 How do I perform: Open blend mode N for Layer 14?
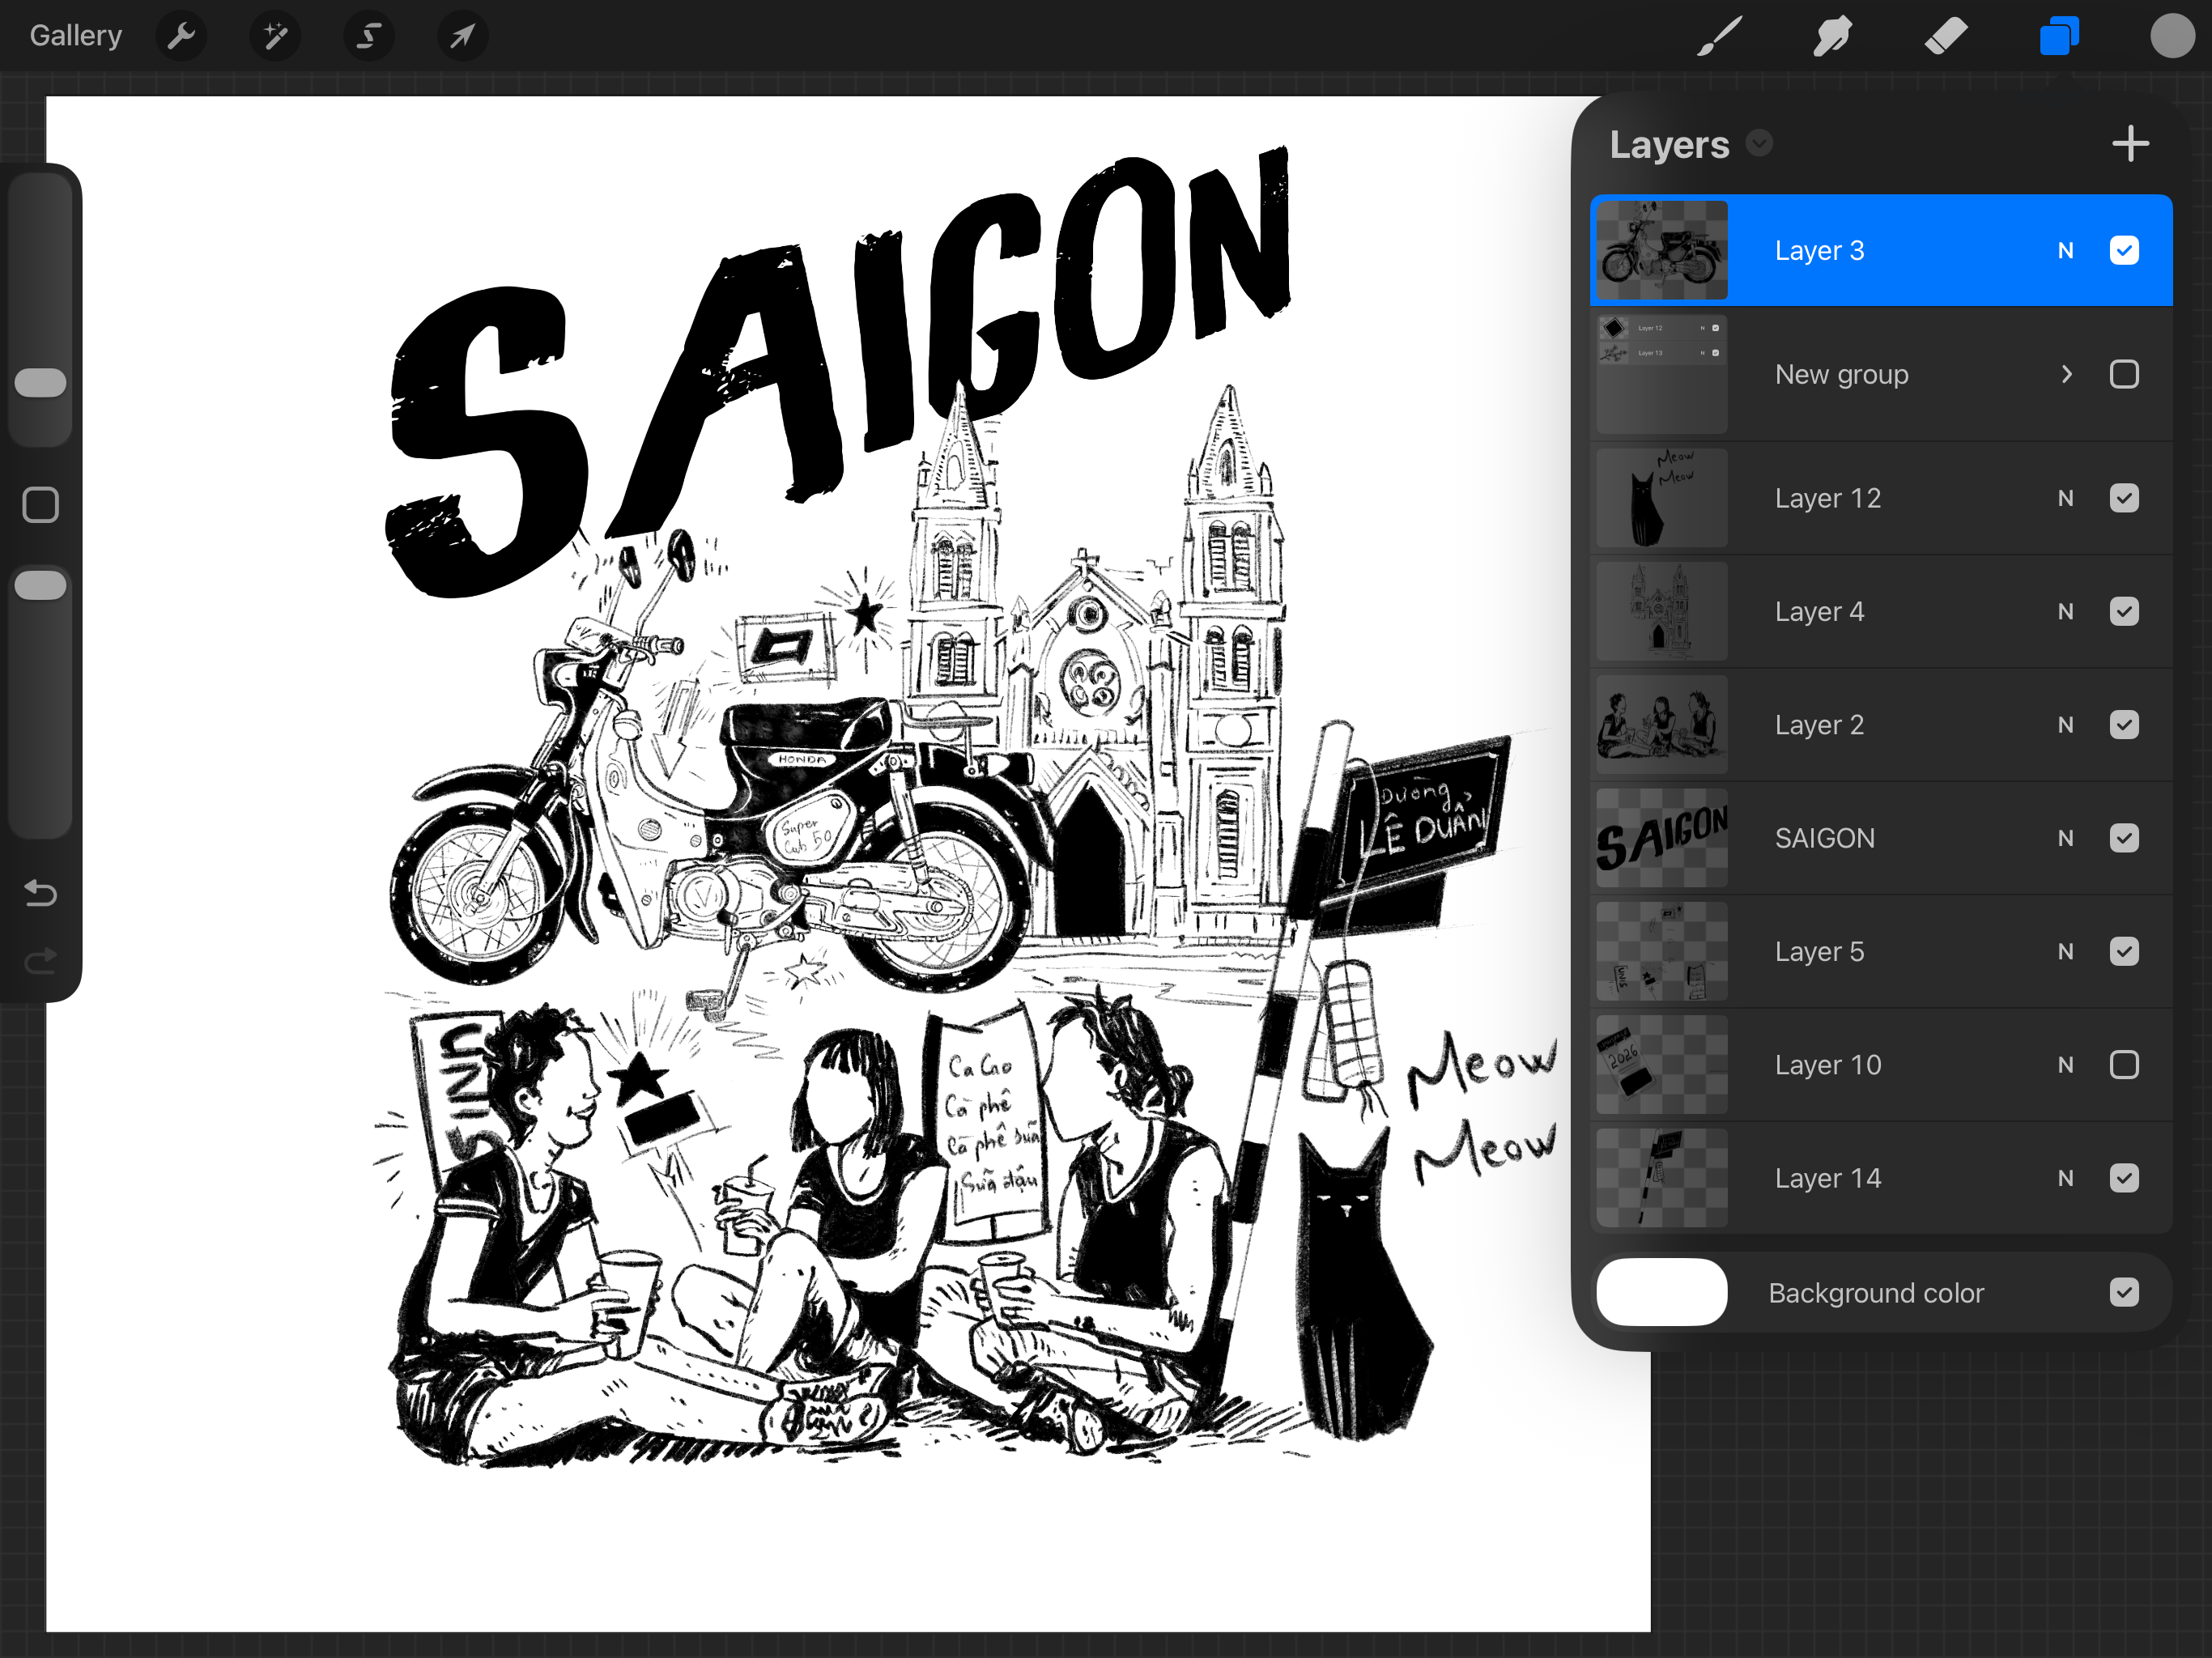tap(2065, 1178)
